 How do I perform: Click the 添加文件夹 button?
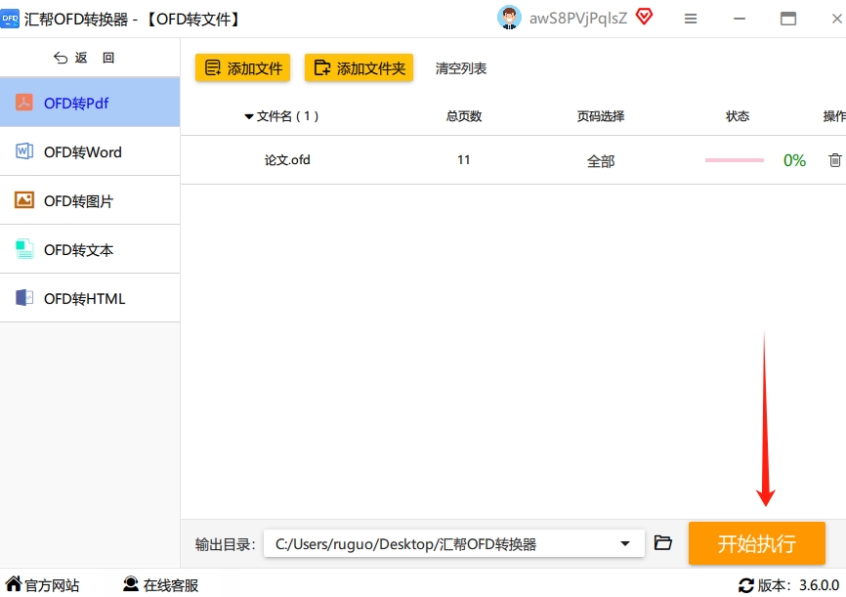point(359,68)
